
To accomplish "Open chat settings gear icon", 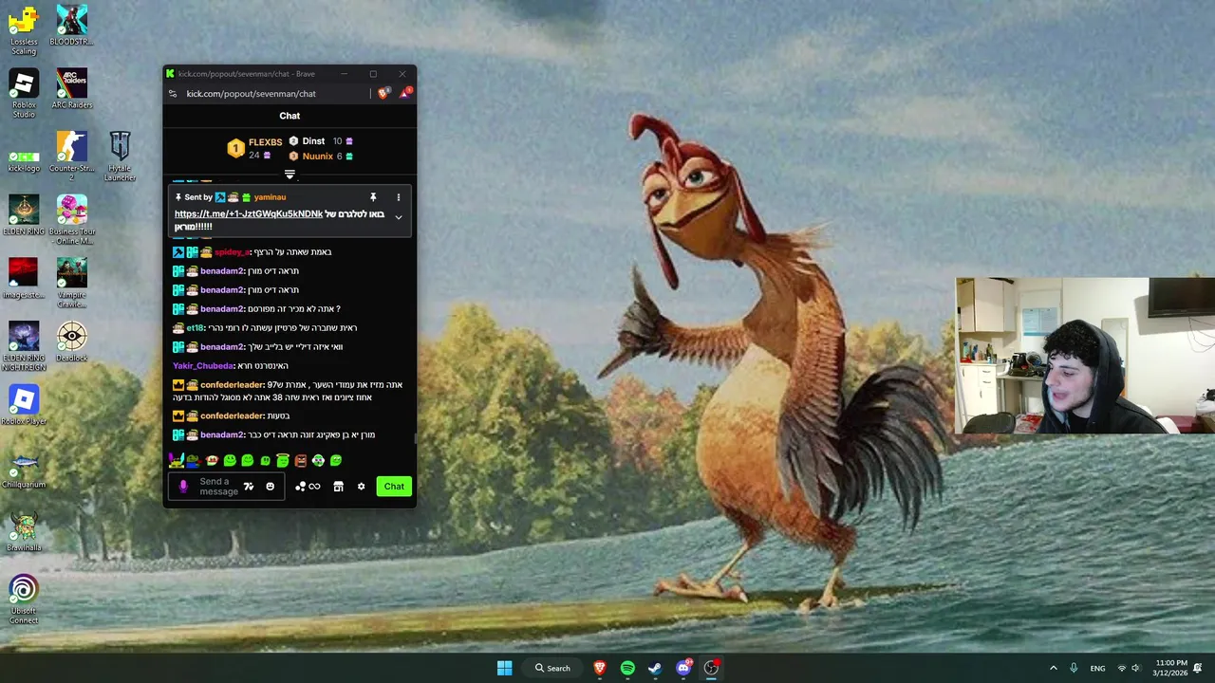I will click(x=361, y=487).
